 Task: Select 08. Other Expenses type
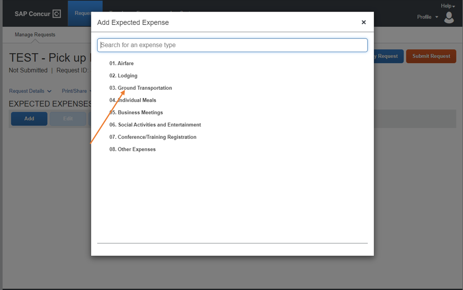(x=132, y=150)
